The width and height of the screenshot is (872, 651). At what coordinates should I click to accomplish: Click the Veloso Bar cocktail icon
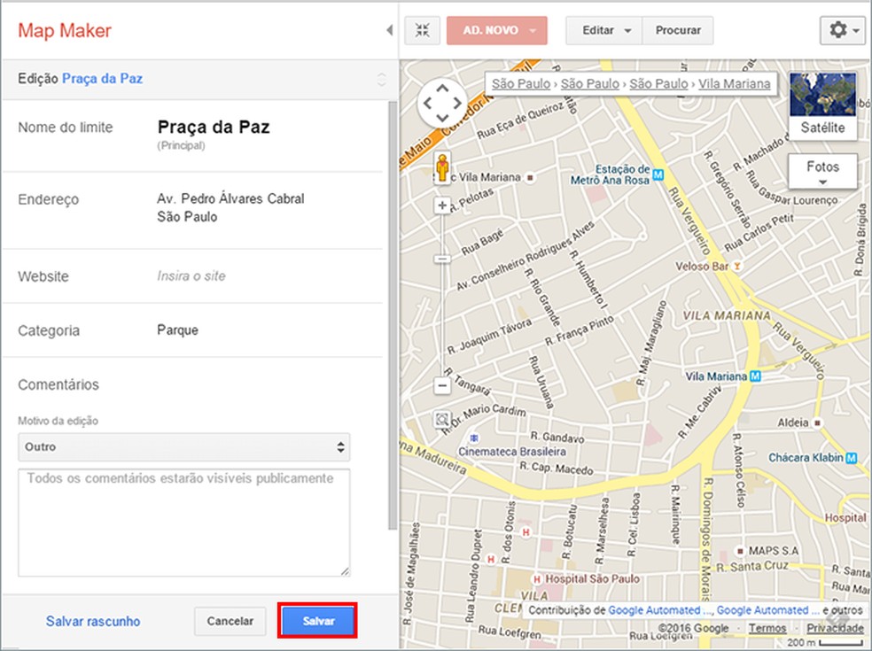[x=737, y=267]
